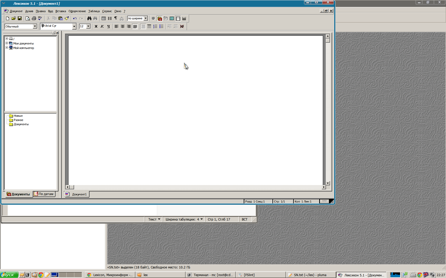The height and width of the screenshot is (278, 446).
Task: Align text to the left
Action: pos(116,26)
